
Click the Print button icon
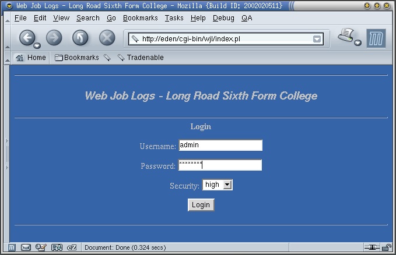click(346, 35)
